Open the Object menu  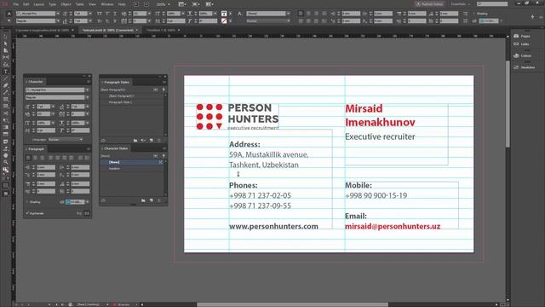(66, 4)
